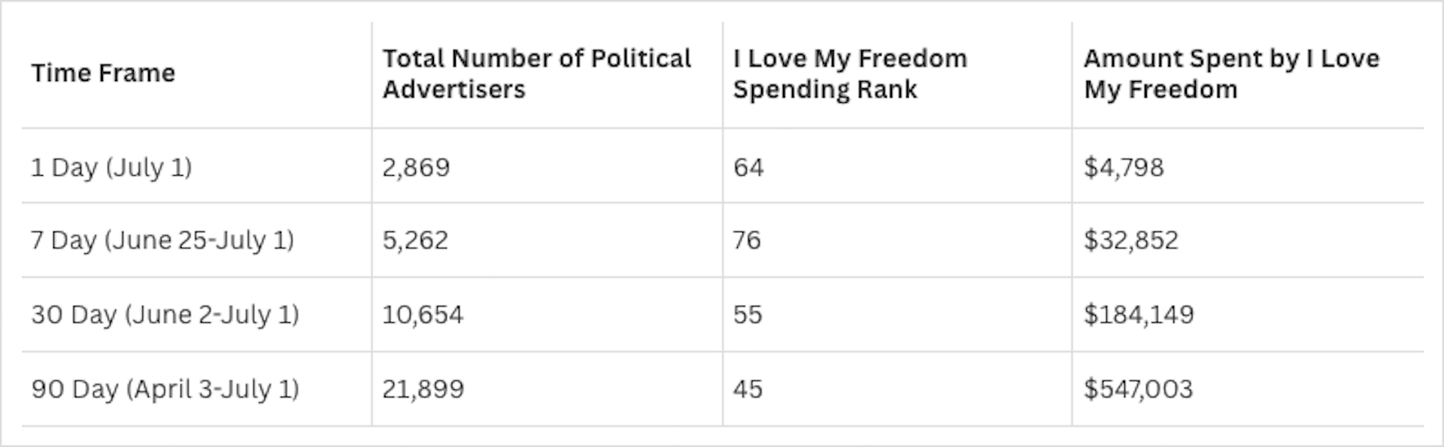Screen dimensions: 1444x447
Task: Select the Amount Spent by I Love My Freedom header
Action: (x=1231, y=74)
